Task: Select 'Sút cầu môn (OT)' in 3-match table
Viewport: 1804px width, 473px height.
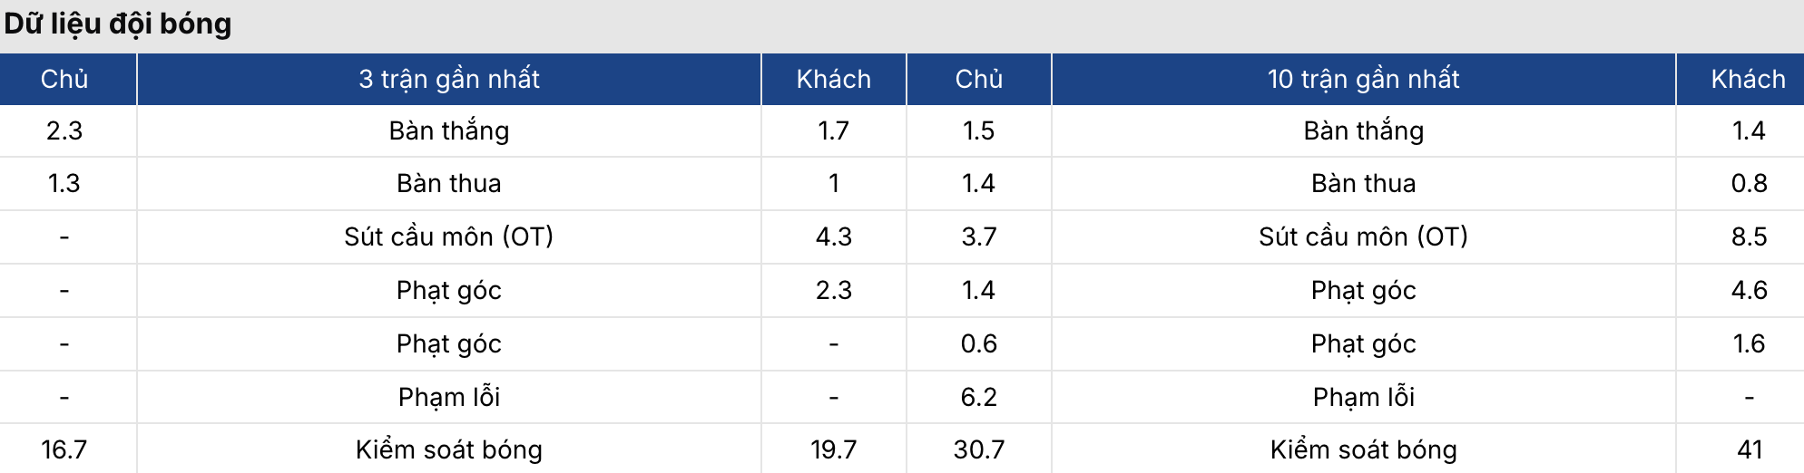Action: pyautogui.click(x=448, y=236)
